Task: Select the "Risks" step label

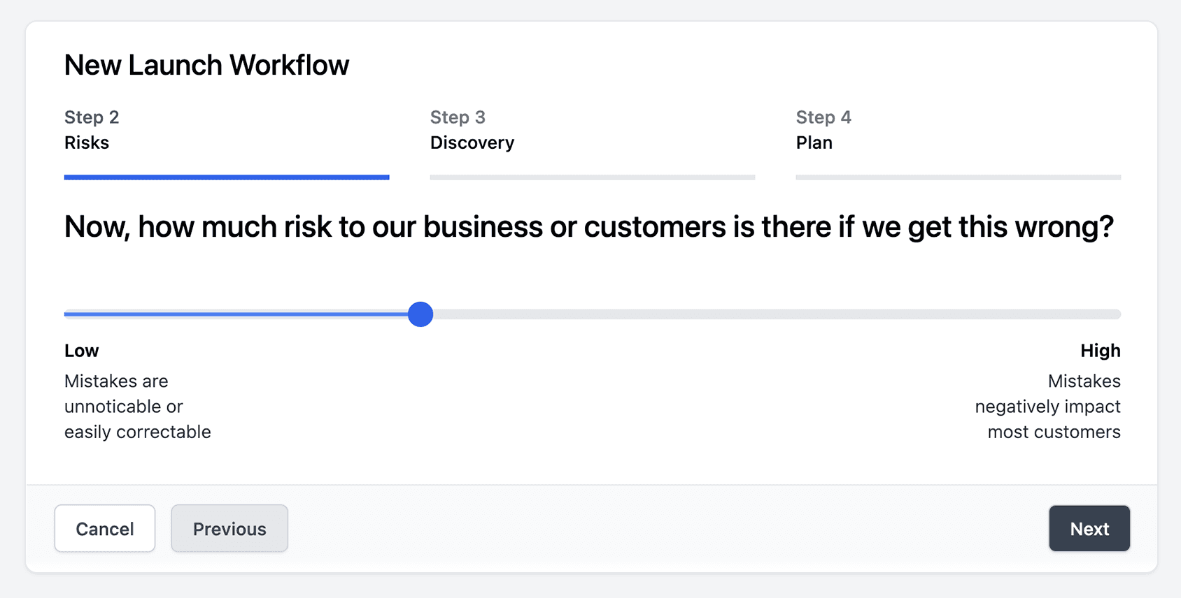Action: point(87,143)
